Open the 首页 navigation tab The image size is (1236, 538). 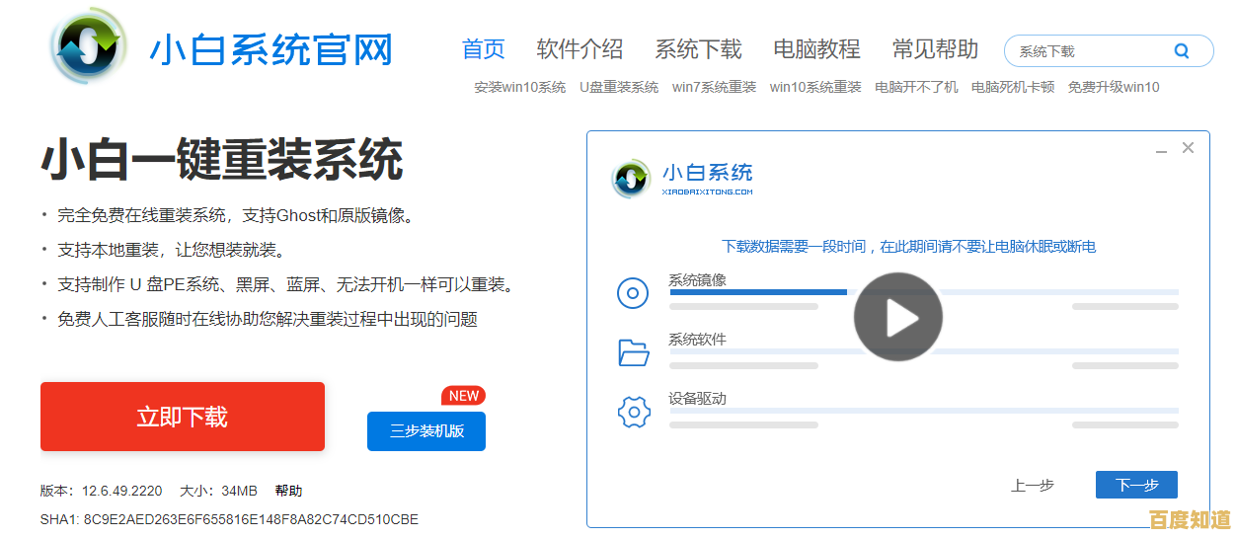pos(484,49)
